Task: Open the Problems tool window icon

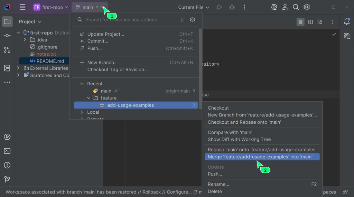Action: [7, 165]
